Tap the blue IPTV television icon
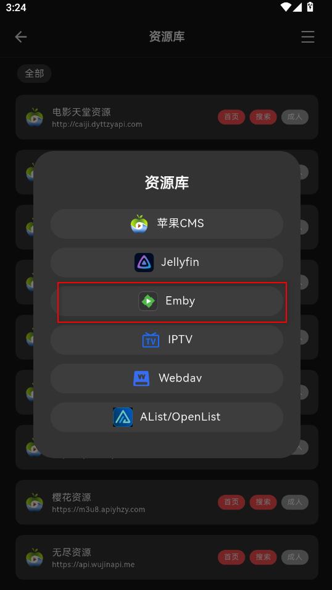The image size is (332, 590). (151, 340)
